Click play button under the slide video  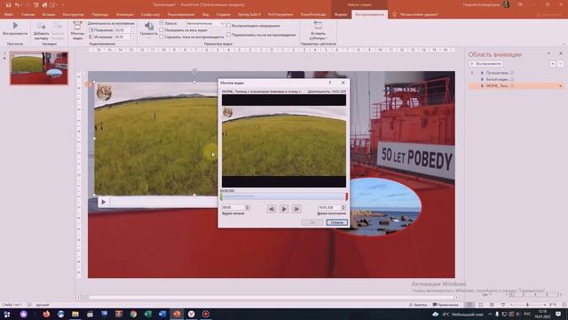[x=103, y=202]
